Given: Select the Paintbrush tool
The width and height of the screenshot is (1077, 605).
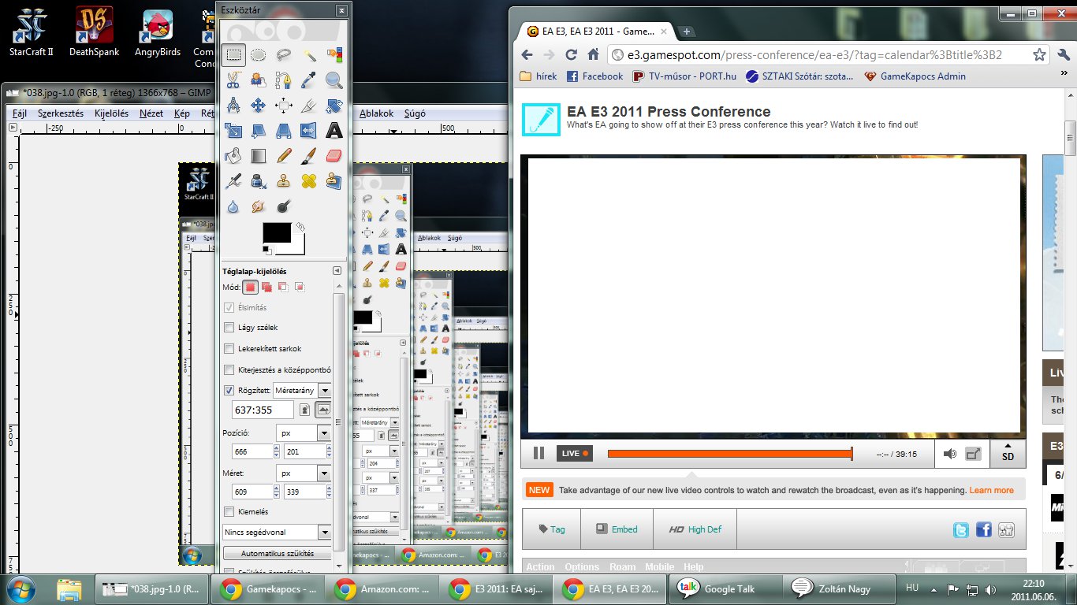Looking at the screenshot, I should 309,155.
